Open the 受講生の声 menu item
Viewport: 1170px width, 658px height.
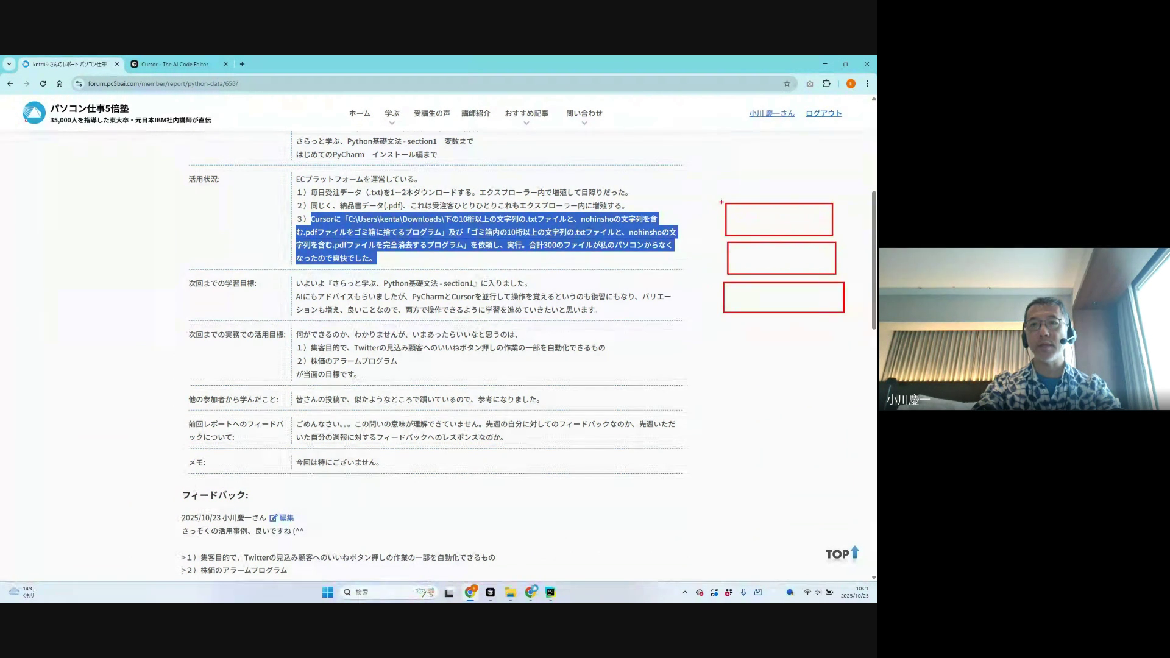(431, 113)
